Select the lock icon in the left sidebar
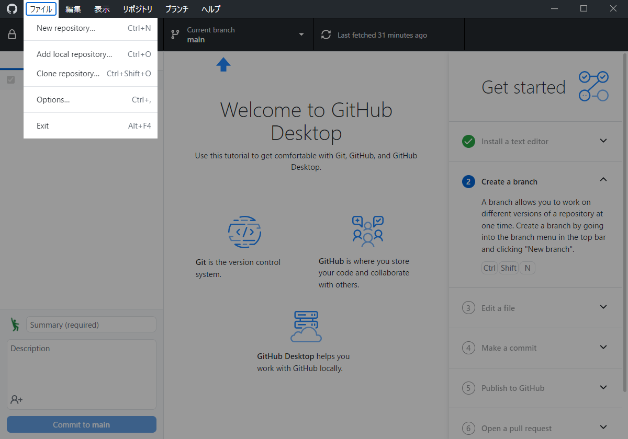Screen dimensions: 628x439 click(12, 34)
